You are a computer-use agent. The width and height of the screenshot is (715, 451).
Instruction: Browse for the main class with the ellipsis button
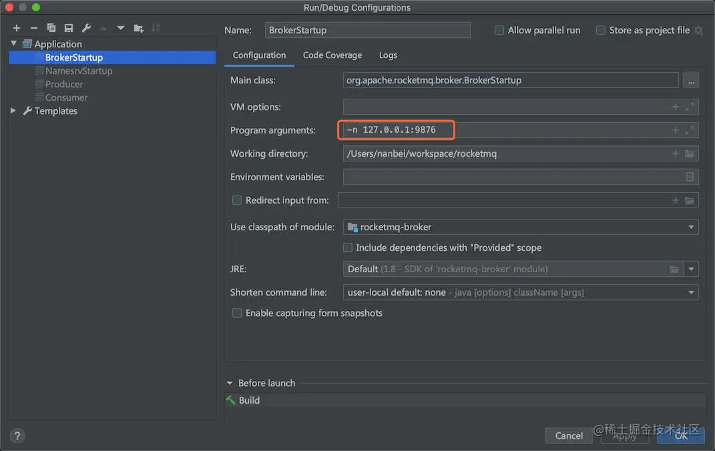point(691,80)
